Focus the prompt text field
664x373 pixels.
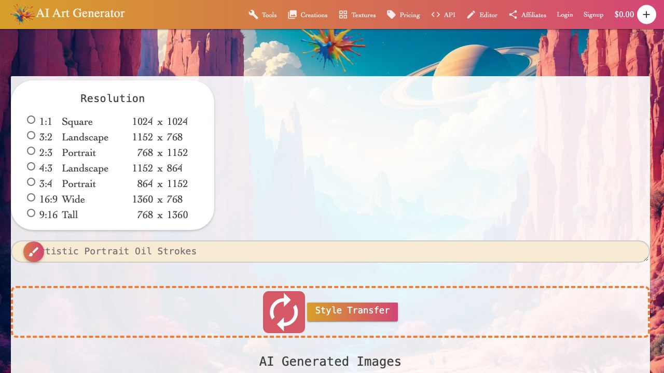pyautogui.click(x=330, y=251)
